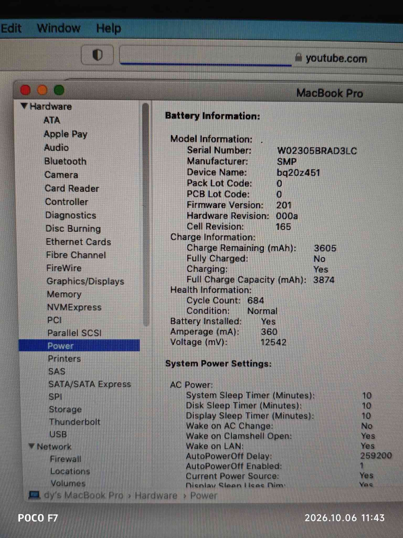Select Diagnostics in the sidebar
The width and height of the screenshot is (403, 538).
71,215
